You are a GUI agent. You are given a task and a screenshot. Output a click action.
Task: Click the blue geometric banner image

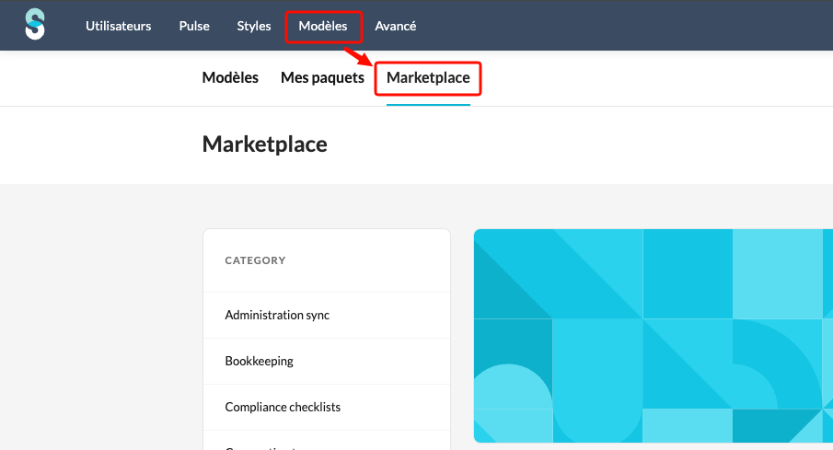point(654,336)
